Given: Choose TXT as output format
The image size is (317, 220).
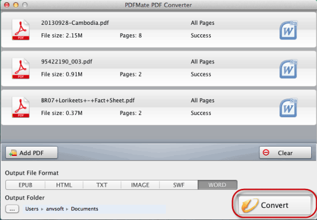Looking at the screenshot, I should point(102,185).
